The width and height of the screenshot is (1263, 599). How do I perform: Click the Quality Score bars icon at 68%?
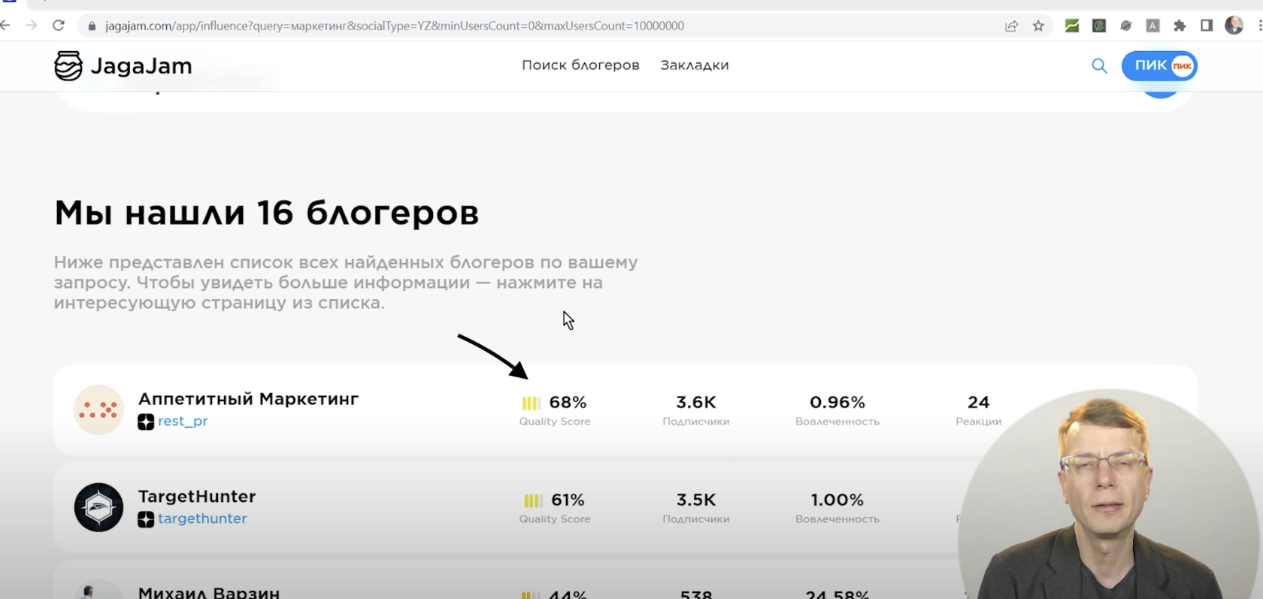(531, 404)
